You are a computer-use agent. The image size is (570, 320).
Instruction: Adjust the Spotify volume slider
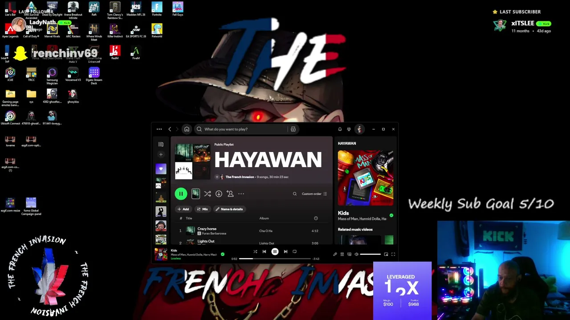coord(370,254)
